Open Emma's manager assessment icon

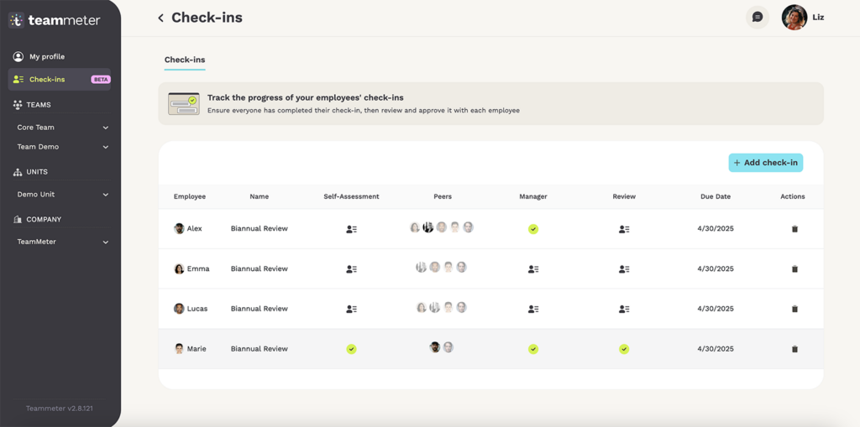click(533, 269)
